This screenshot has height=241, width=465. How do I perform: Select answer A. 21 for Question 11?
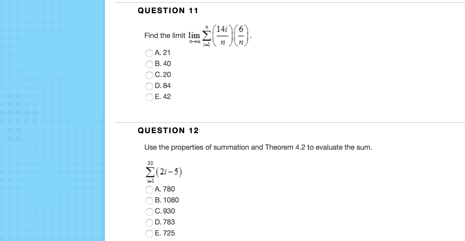(x=149, y=53)
